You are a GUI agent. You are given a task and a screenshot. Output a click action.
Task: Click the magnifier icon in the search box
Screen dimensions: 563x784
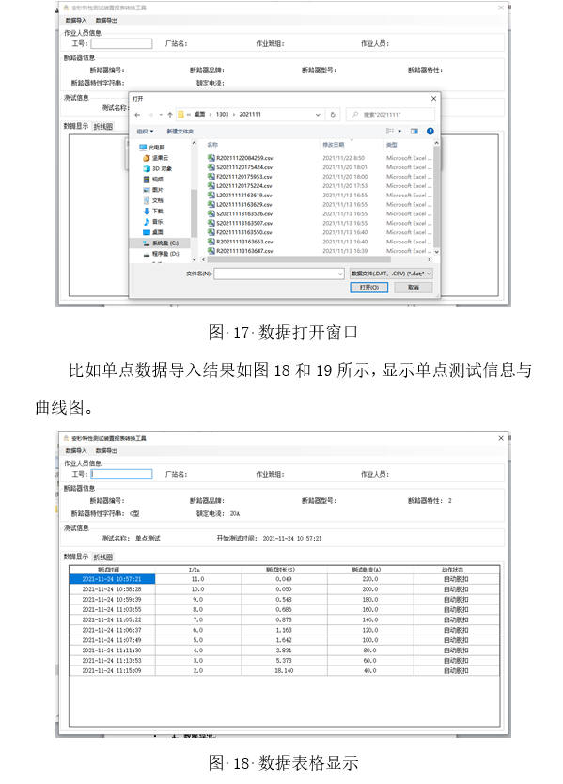(355, 115)
